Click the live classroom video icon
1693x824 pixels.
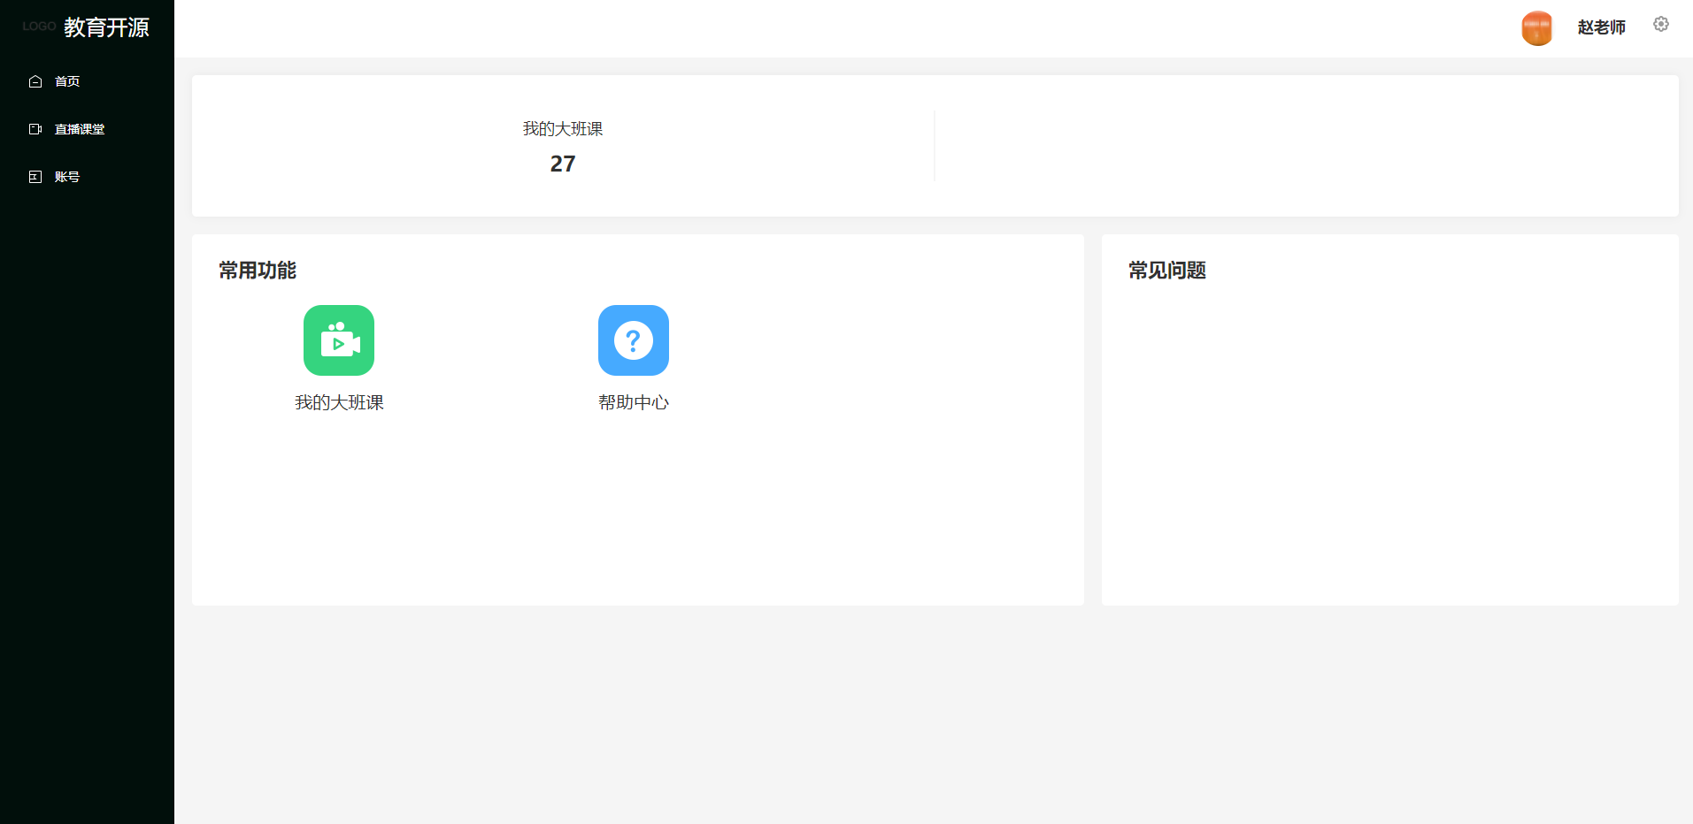click(35, 129)
